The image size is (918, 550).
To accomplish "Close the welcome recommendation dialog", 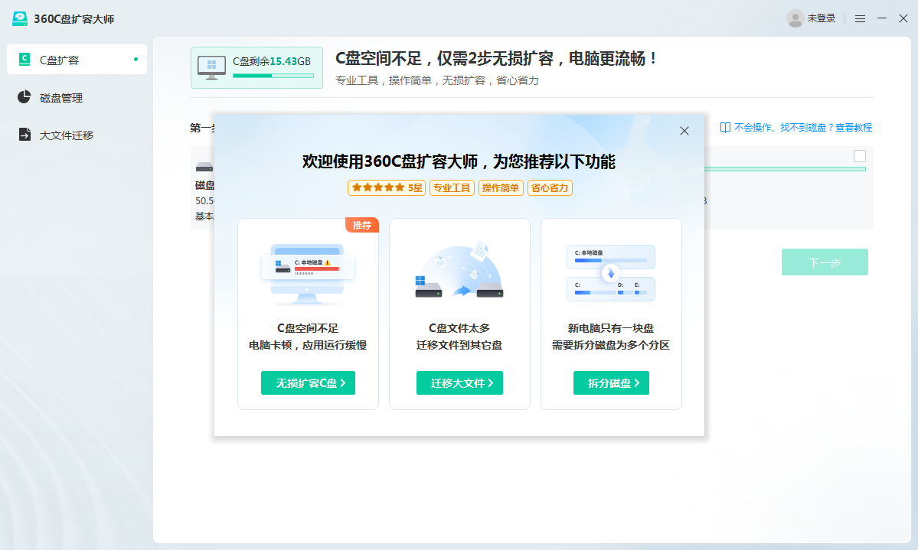I will 684,131.
